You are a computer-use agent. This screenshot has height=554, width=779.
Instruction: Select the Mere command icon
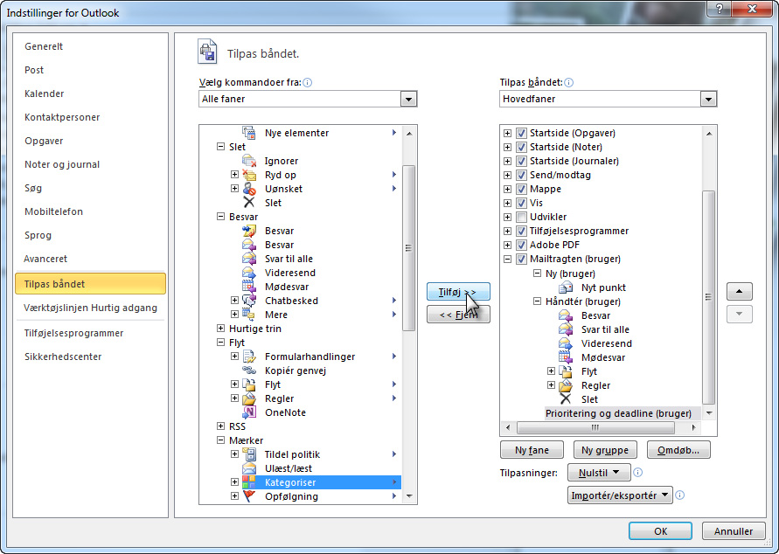(249, 315)
